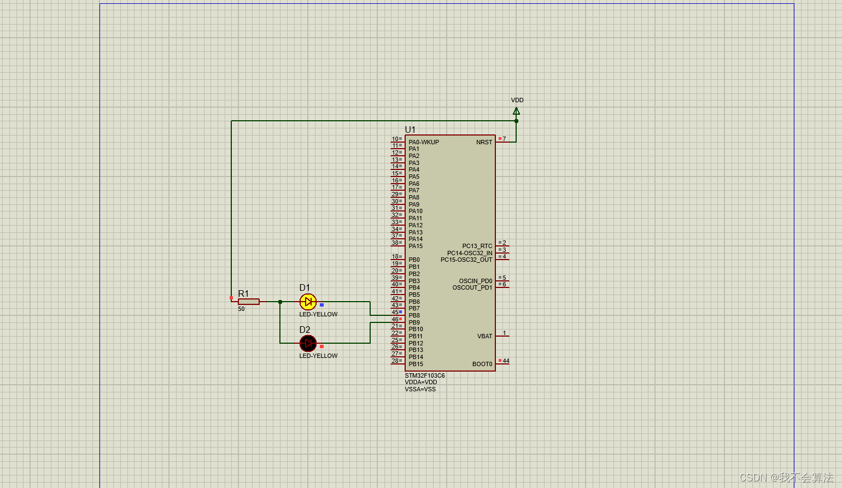This screenshot has width=842, height=488.
Task: Click the PC15-OSC32_OUT pin label
Action: pos(466,260)
